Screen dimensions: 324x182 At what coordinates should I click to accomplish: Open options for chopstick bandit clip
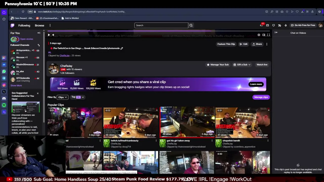point(268,141)
